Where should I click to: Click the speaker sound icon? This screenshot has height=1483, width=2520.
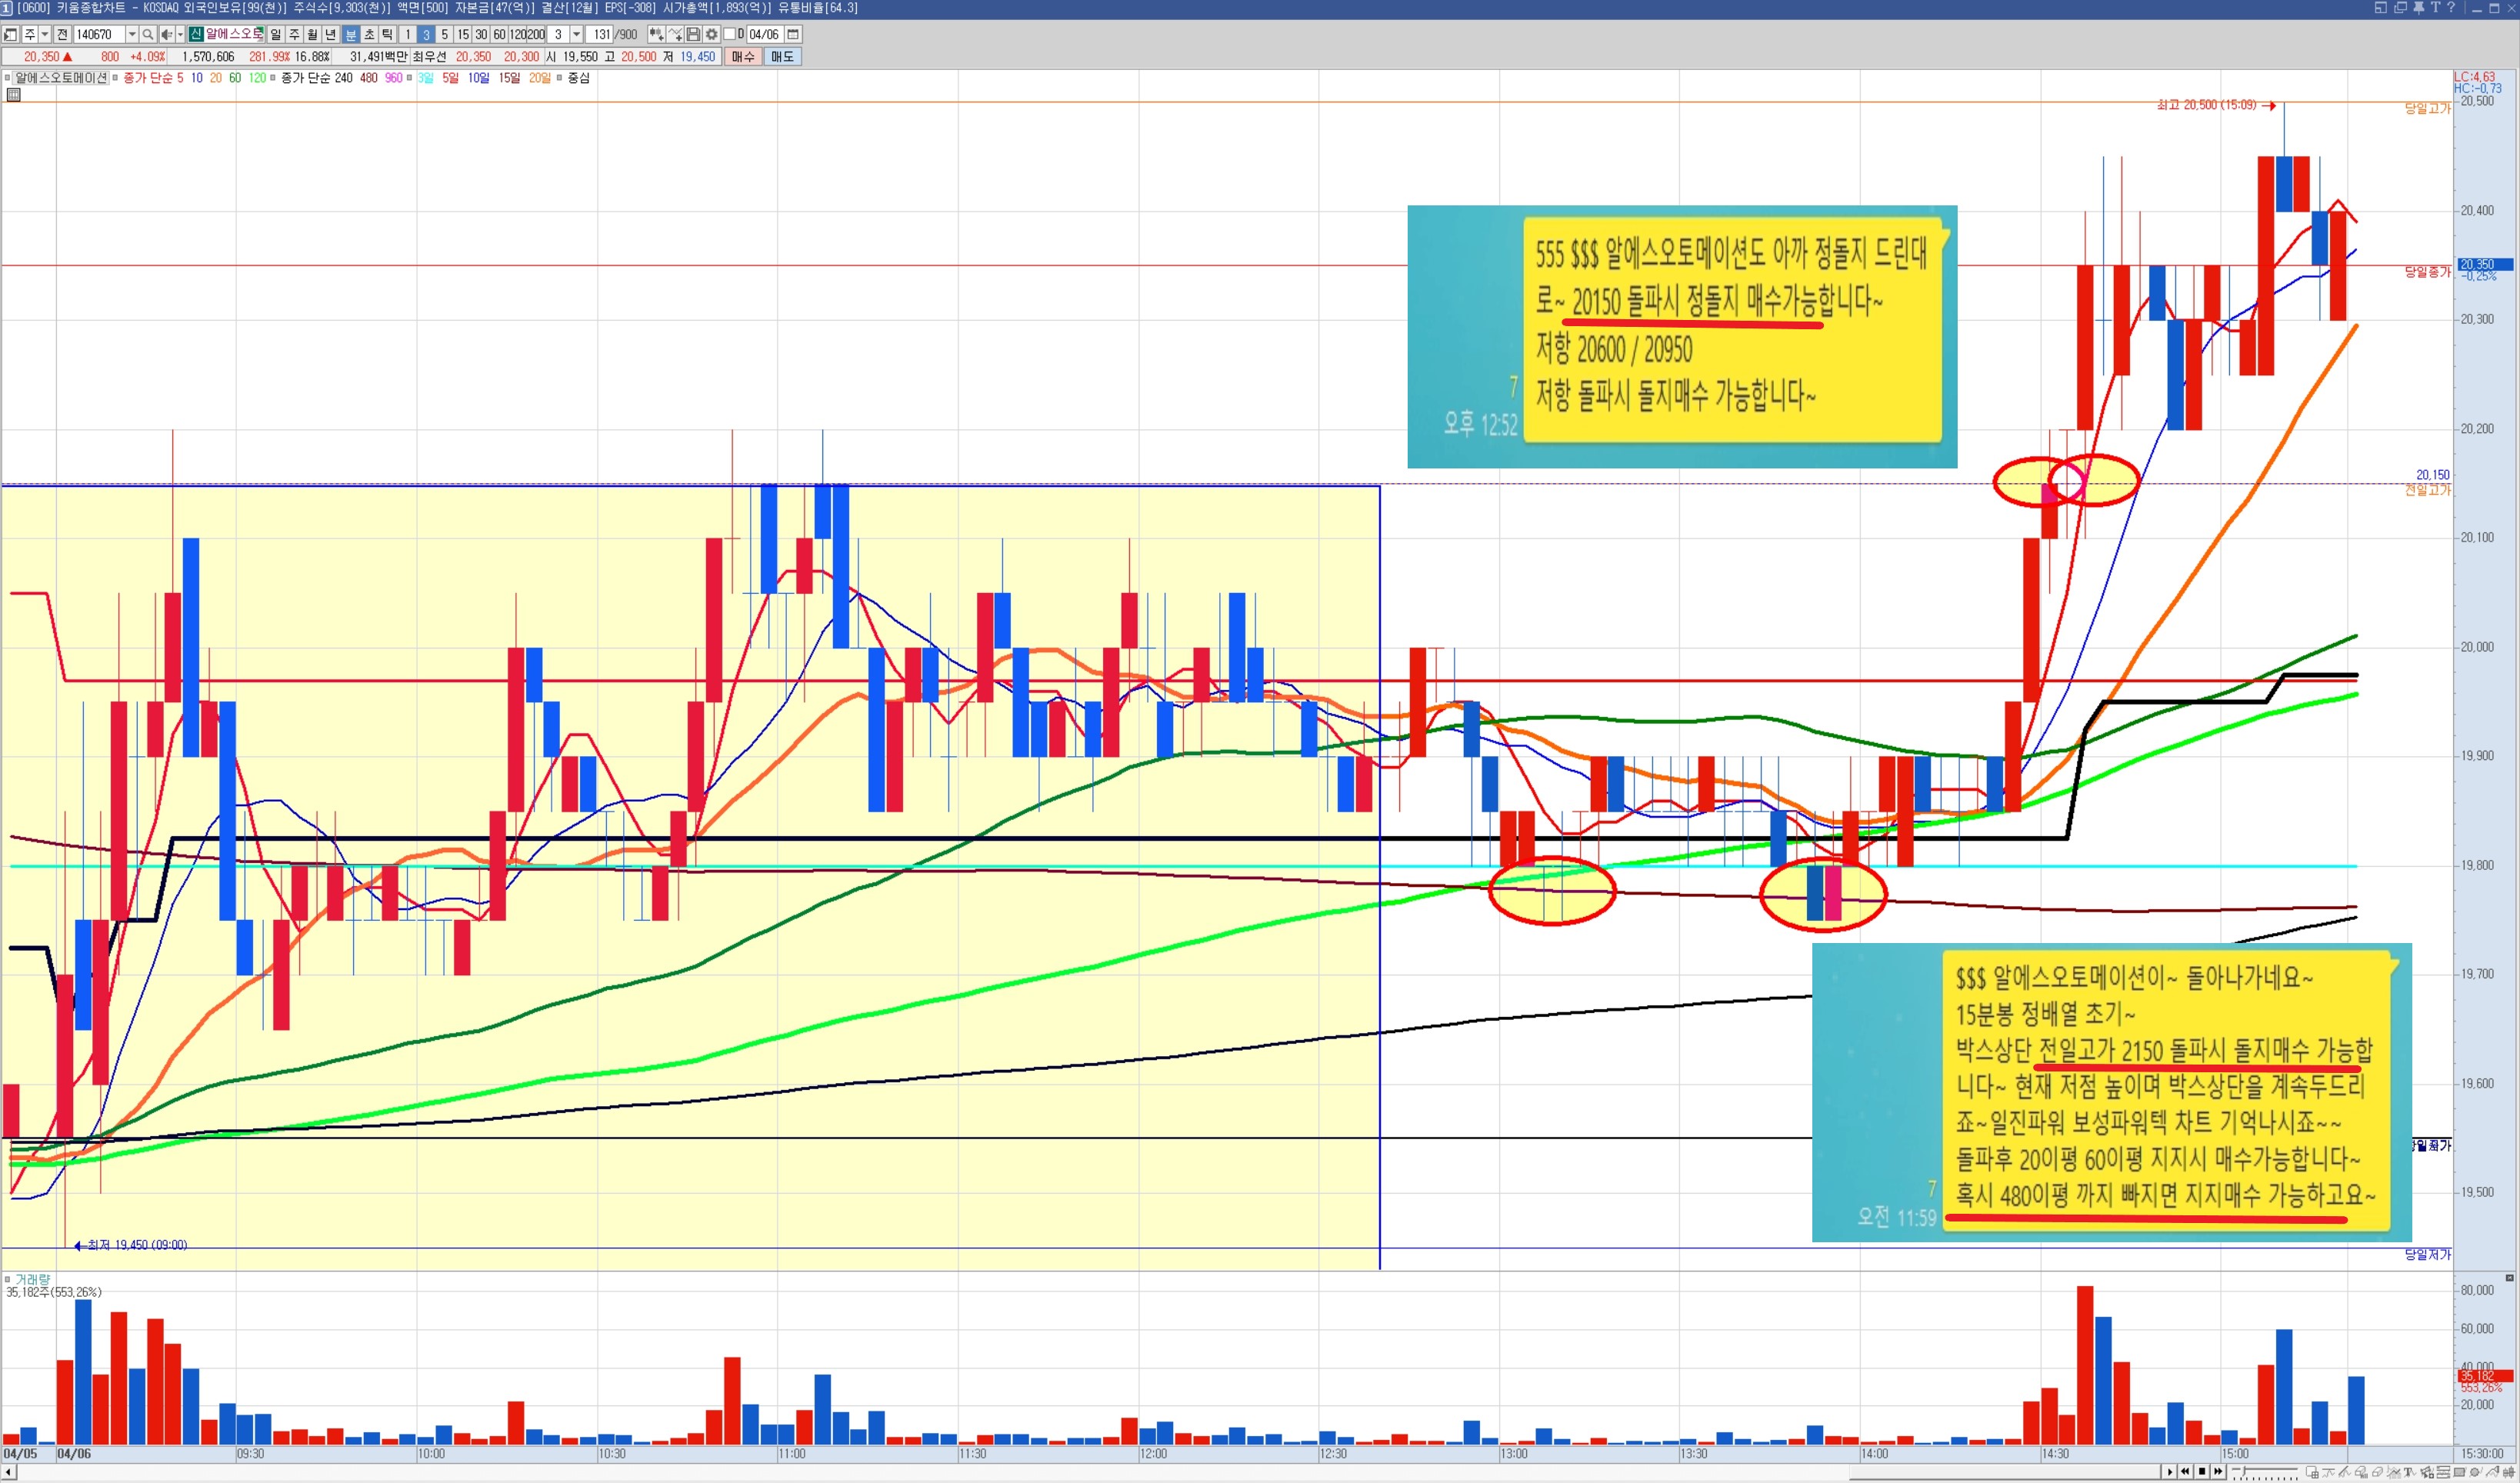(x=167, y=35)
